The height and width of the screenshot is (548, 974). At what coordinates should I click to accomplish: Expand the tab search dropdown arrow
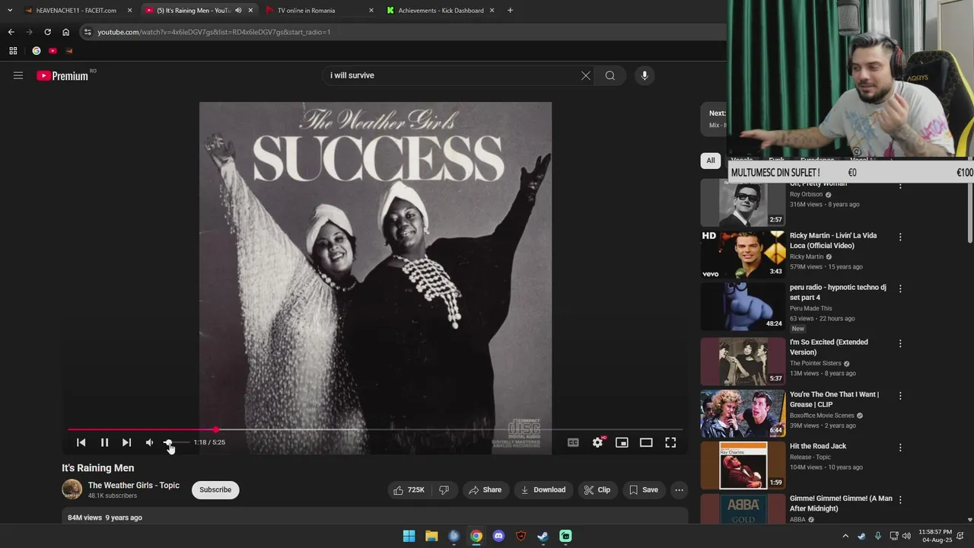pos(10,11)
